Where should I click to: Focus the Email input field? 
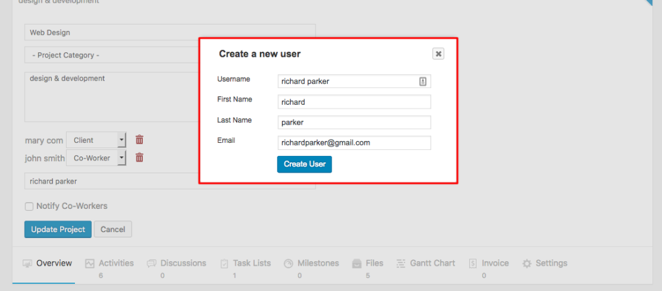point(354,143)
